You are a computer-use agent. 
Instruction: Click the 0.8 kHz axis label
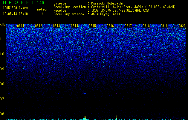click(x=3, y=84)
